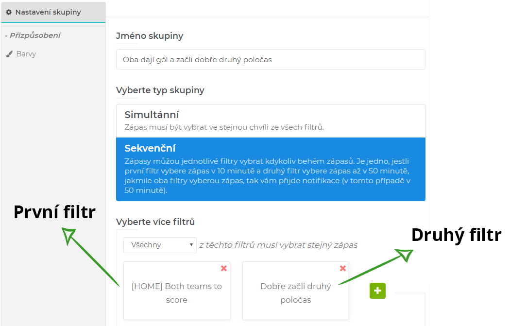Click the gear icon beside Nastavení skupiny
510x326 pixels.
9,12
